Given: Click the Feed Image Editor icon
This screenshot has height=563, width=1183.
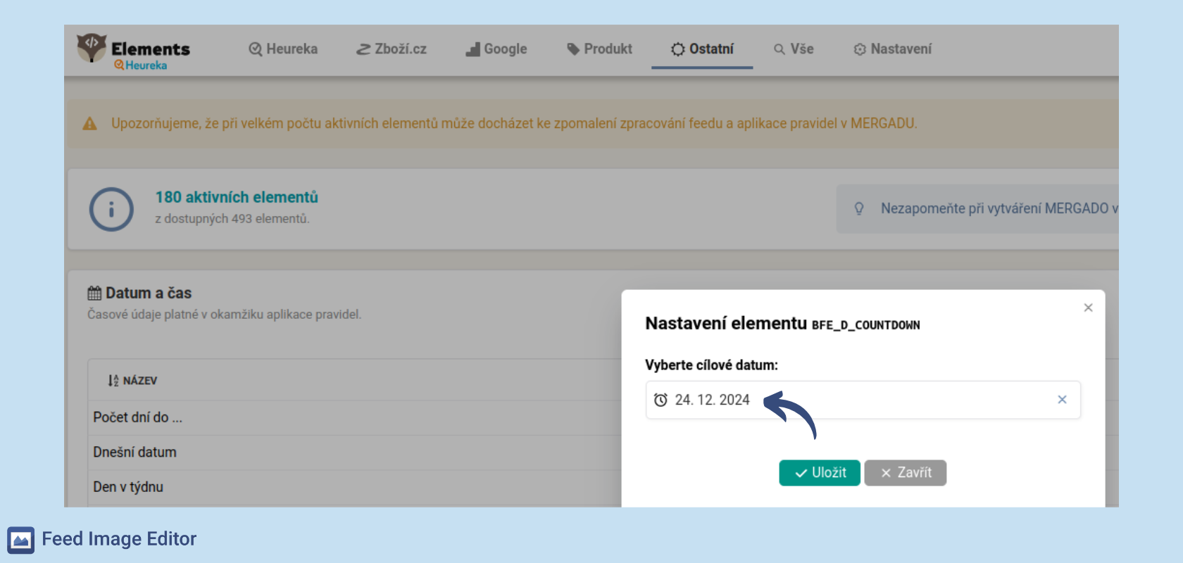Looking at the screenshot, I should (21, 540).
